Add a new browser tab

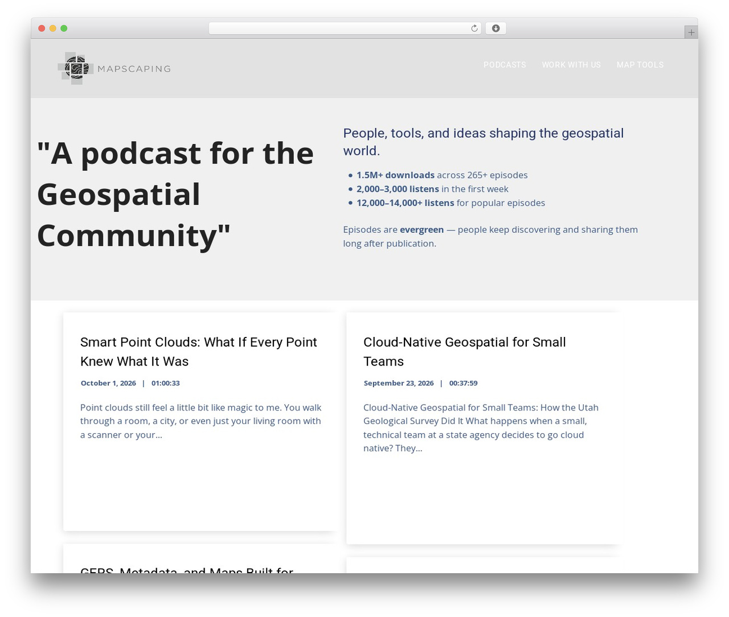click(691, 32)
